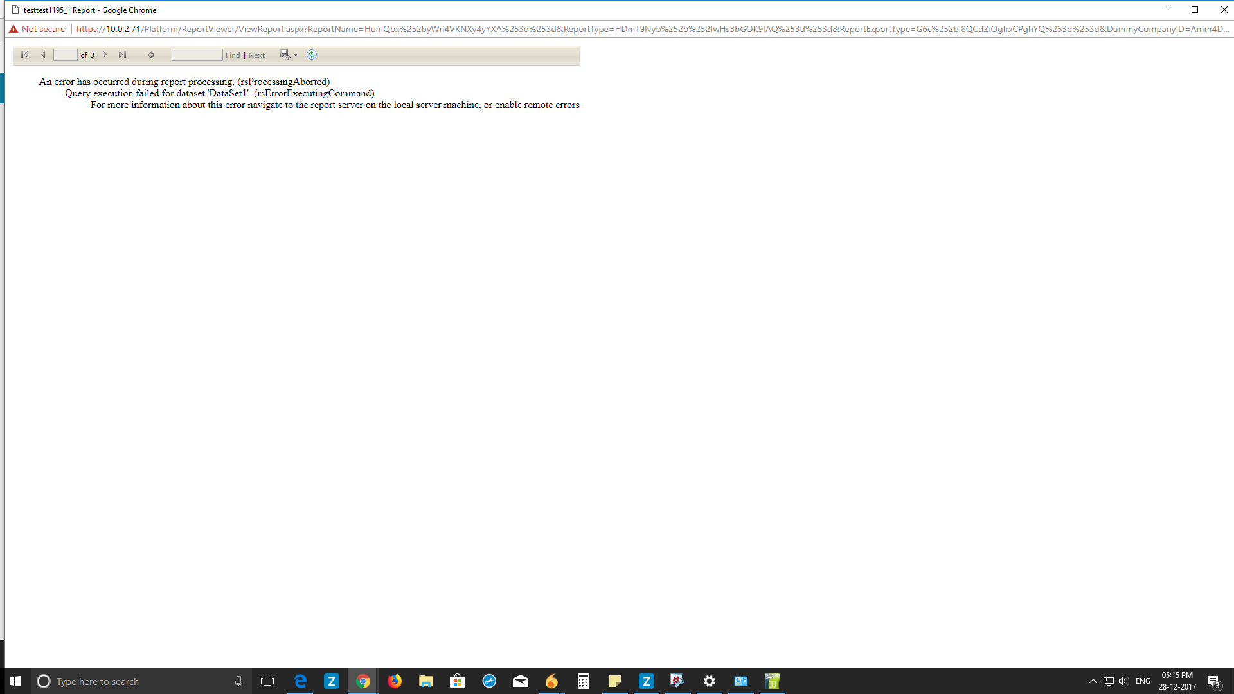Show hidden system tray icons
1234x694 pixels.
tap(1093, 681)
